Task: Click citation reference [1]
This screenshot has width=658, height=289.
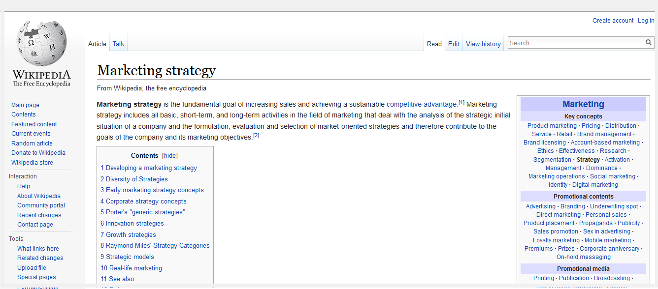Action: [x=461, y=103]
